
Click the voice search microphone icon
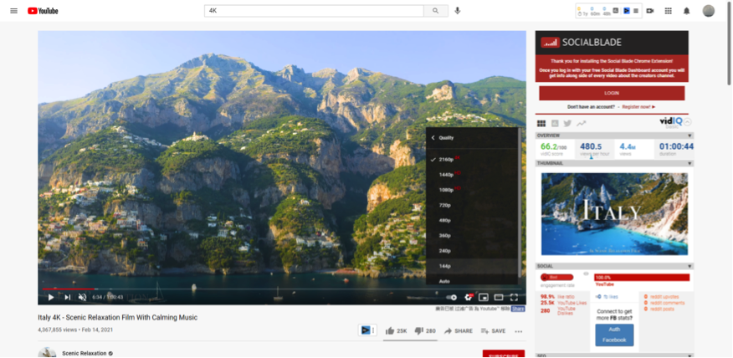pos(458,11)
